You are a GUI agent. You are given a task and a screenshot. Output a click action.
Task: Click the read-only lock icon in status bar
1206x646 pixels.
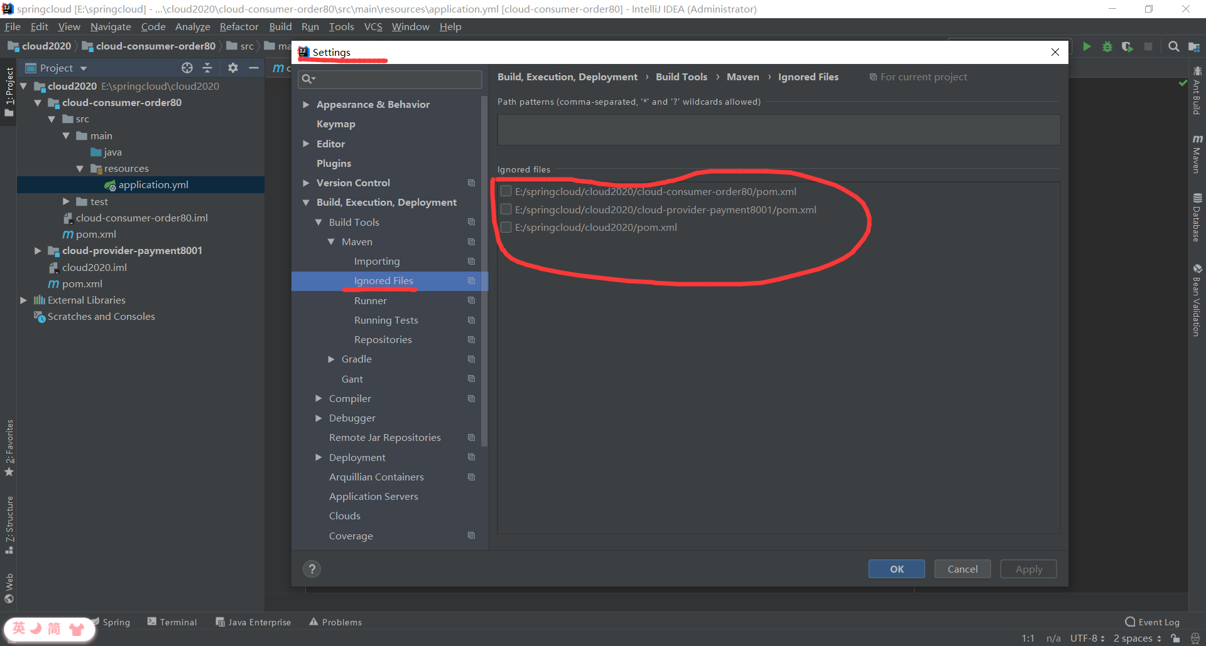[1175, 638]
